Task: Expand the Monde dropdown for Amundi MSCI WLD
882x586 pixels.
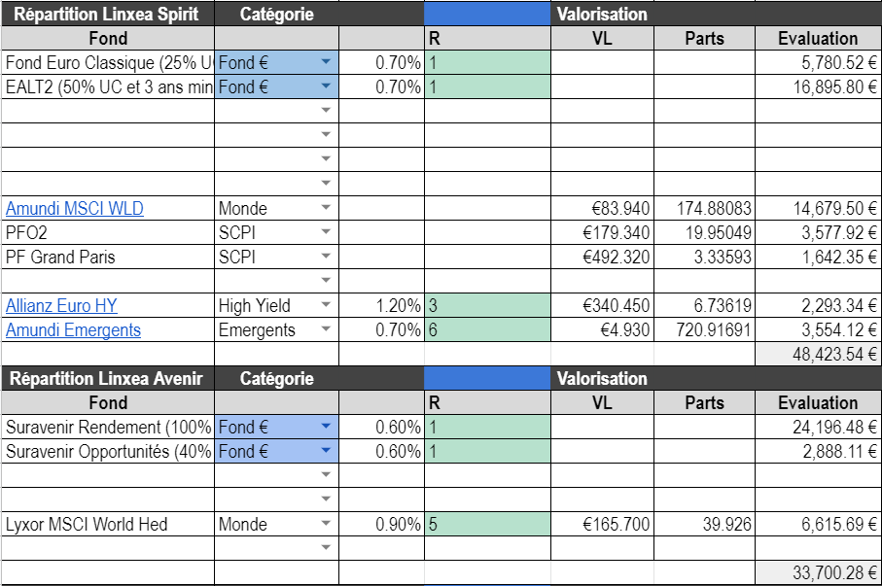Action: (x=326, y=208)
